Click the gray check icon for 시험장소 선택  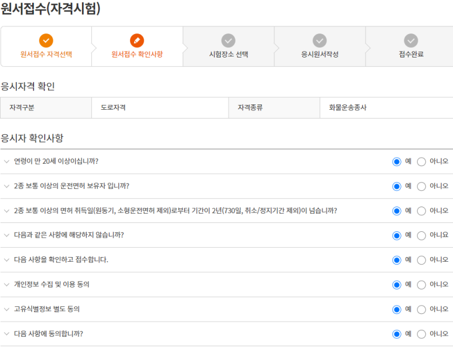point(228,40)
